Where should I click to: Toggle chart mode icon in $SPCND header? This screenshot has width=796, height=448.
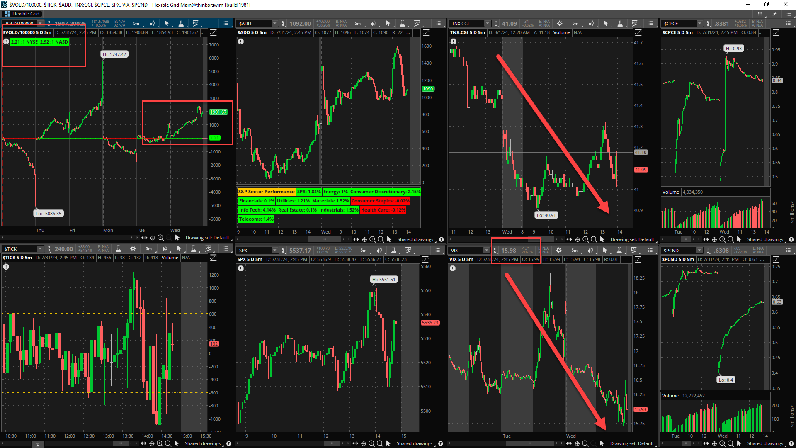click(776, 259)
